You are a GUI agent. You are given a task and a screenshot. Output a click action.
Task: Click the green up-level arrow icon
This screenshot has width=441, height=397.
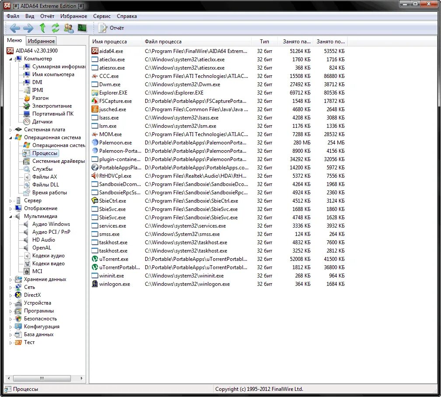[42, 28]
